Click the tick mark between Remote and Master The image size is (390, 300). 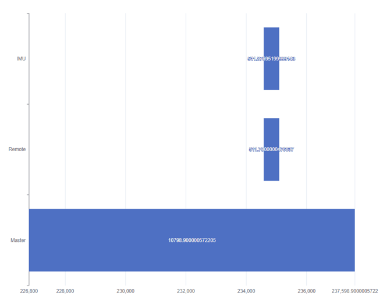click(28, 195)
